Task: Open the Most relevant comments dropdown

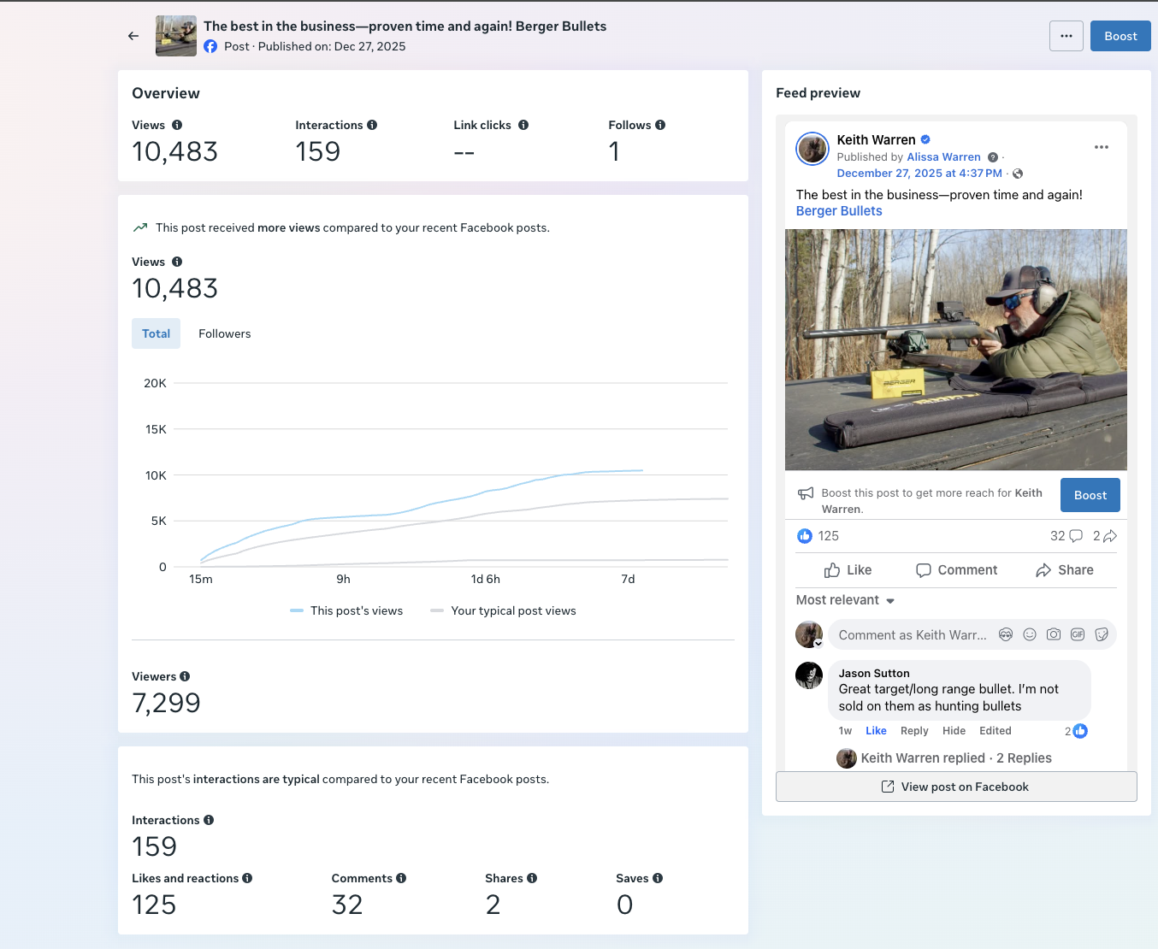Action: click(x=845, y=600)
